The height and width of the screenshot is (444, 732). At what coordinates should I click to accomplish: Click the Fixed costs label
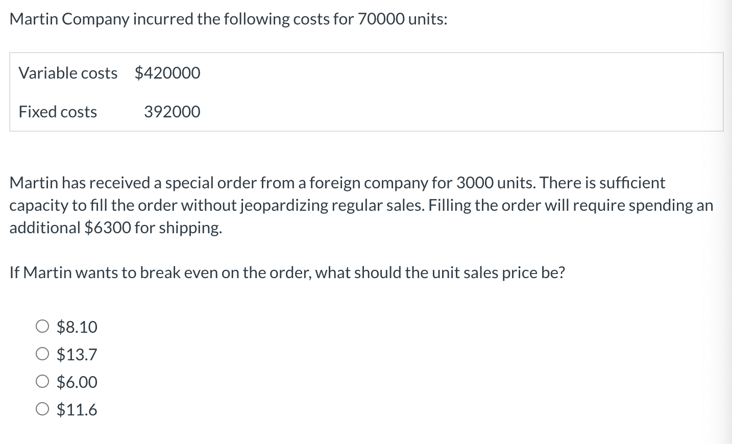(58, 112)
